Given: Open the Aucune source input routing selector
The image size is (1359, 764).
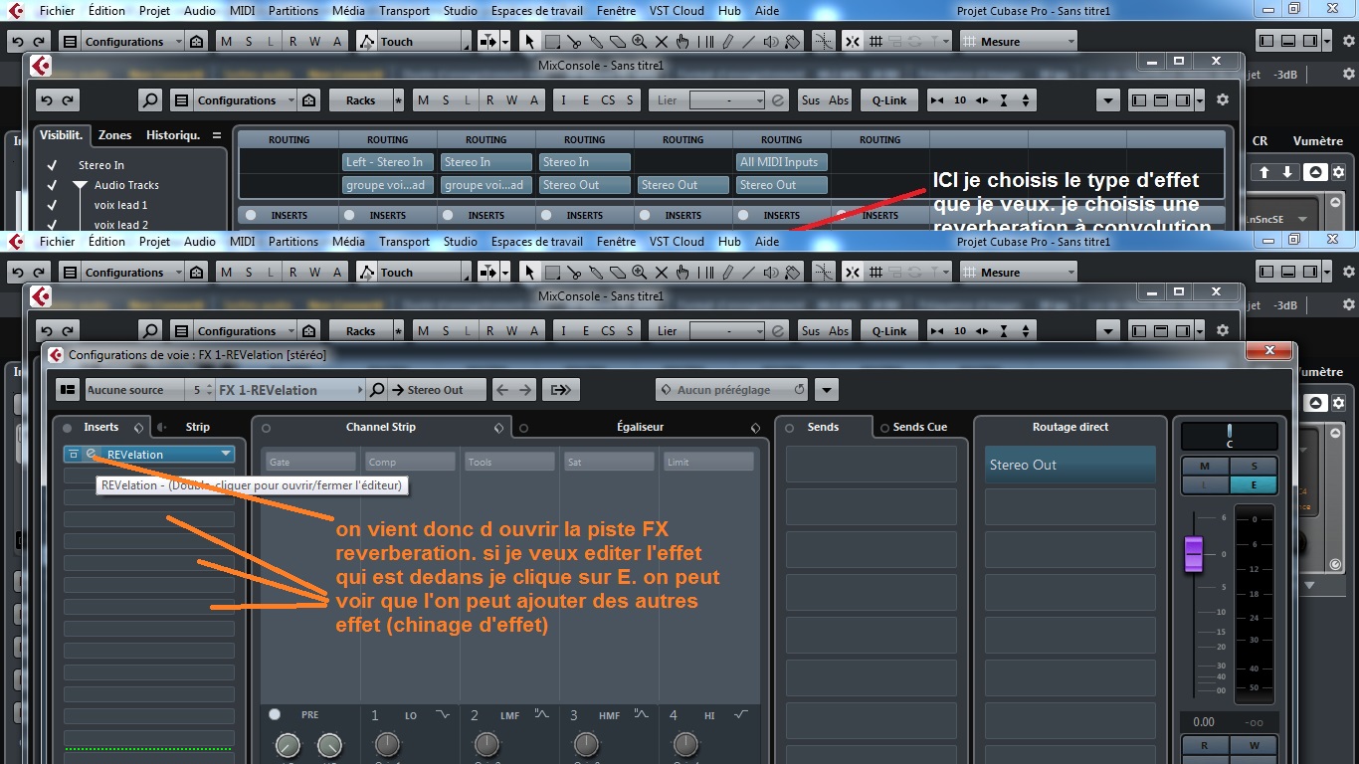Looking at the screenshot, I should pos(135,390).
